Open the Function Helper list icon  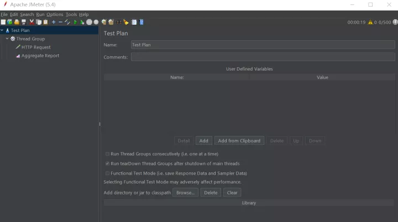tap(134, 22)
